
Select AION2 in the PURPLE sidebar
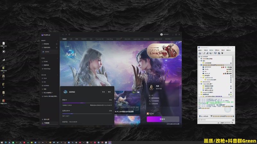pyautogui.click(x=49, y=52)
